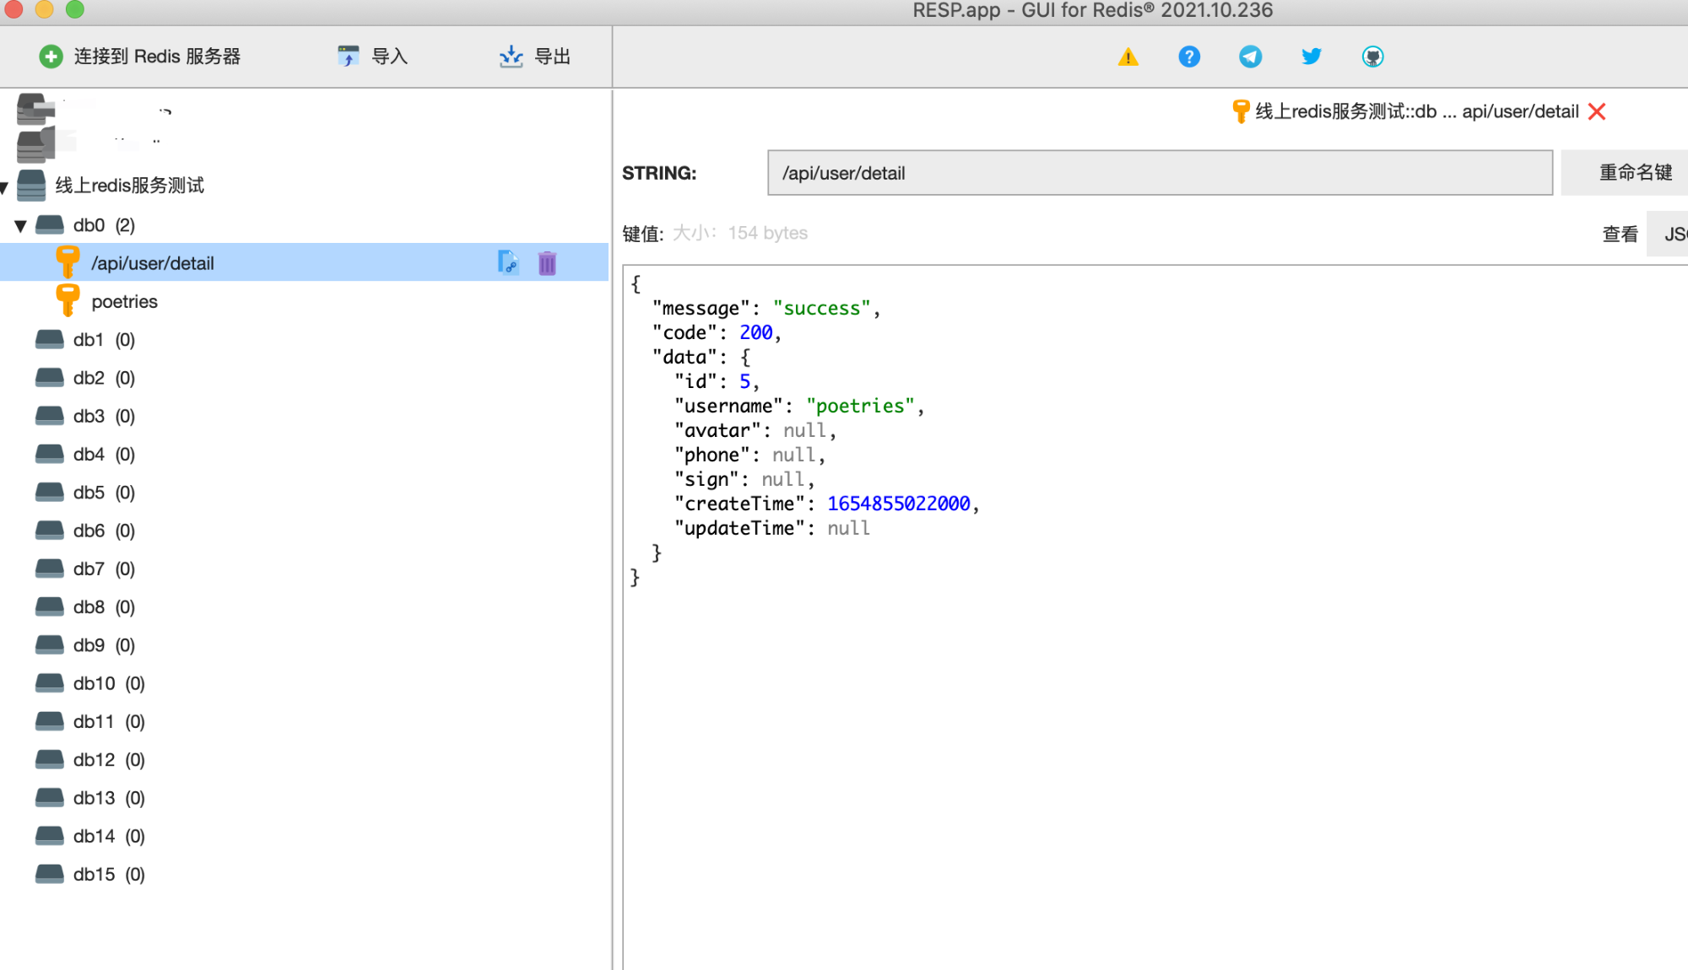Viewport: 1688px width, 970px height.
Task: Open the Telegram channel icon
Action: (1250, 57)
